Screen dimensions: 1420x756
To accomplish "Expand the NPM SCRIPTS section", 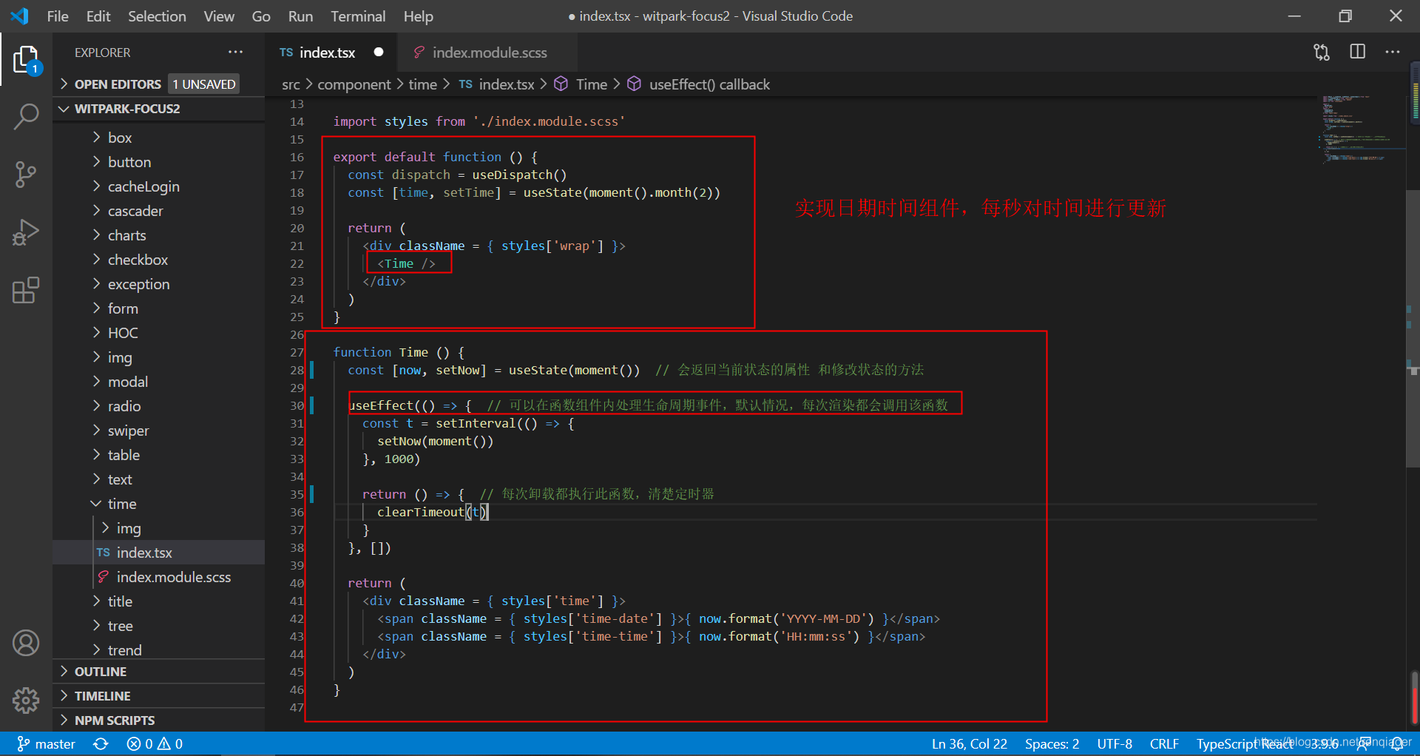I will click(159, 720).
